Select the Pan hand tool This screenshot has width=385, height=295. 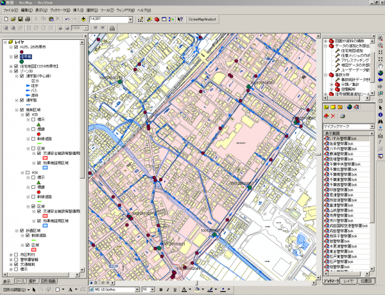pos(381,65)
